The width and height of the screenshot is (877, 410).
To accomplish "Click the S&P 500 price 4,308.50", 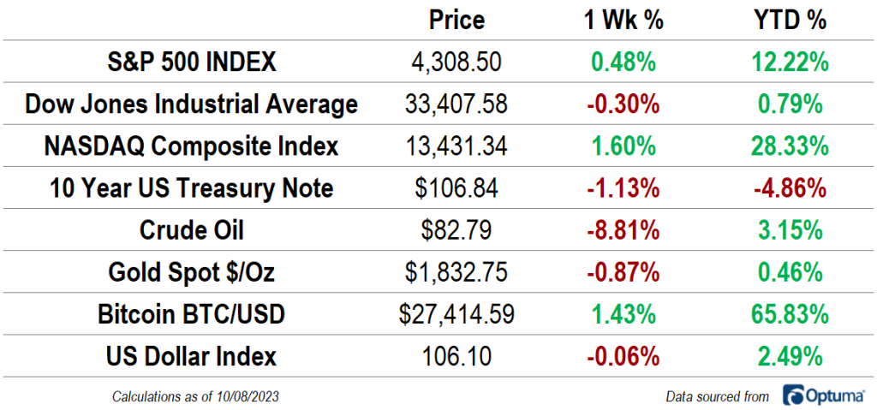I will [x=456, y=62].
